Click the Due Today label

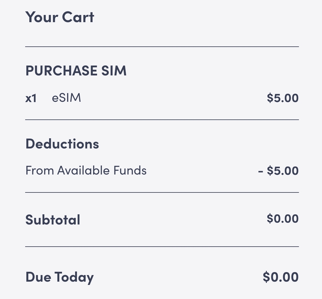pyautogui.click(x=60, y=277)
